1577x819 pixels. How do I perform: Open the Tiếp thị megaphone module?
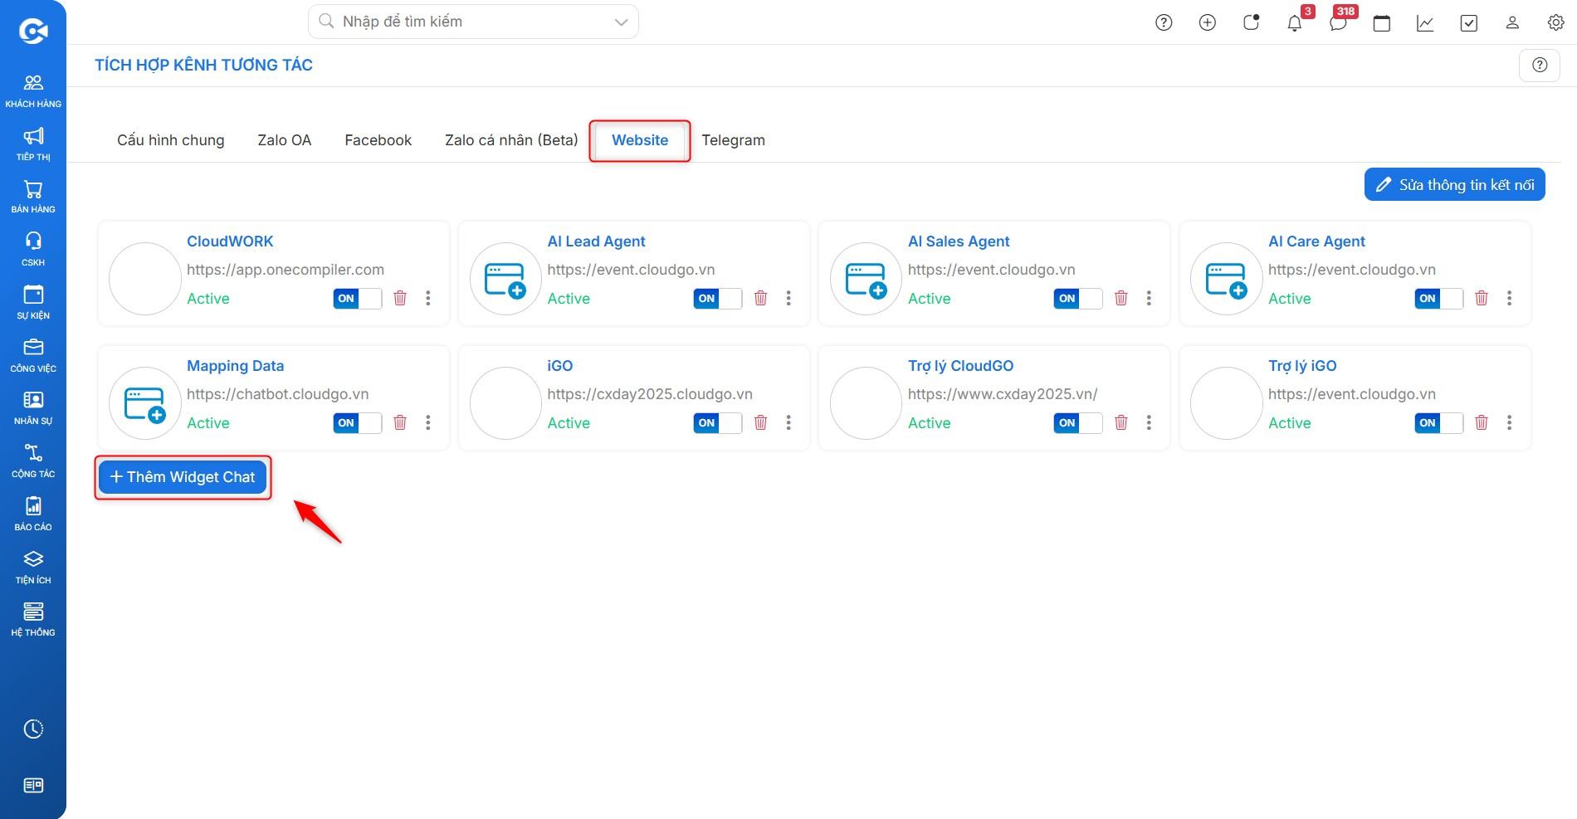pyautogui.click(x=33, y=144)
